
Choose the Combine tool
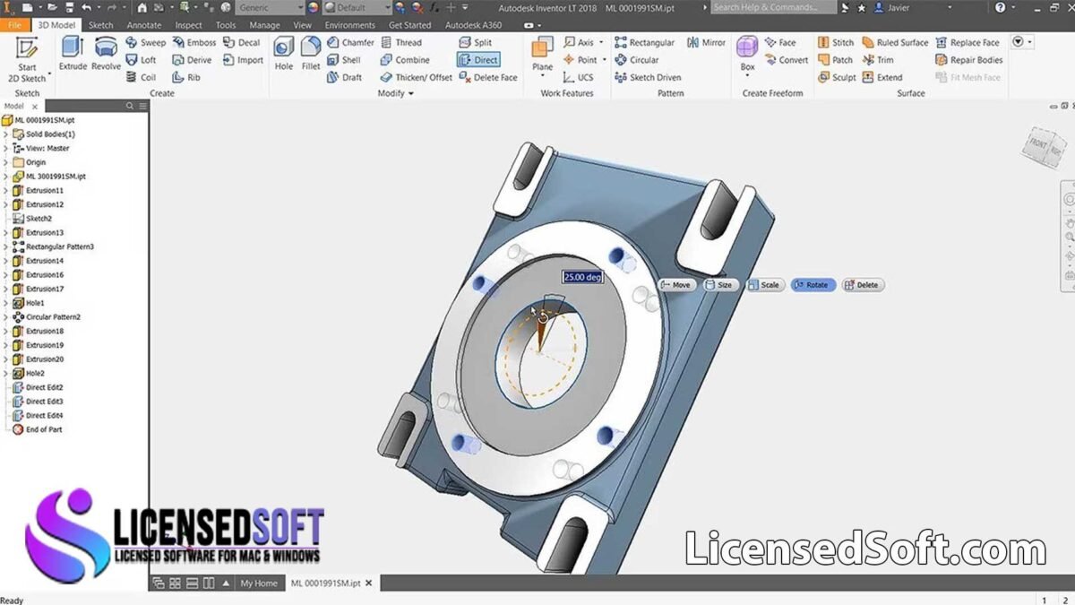[405, 60]
